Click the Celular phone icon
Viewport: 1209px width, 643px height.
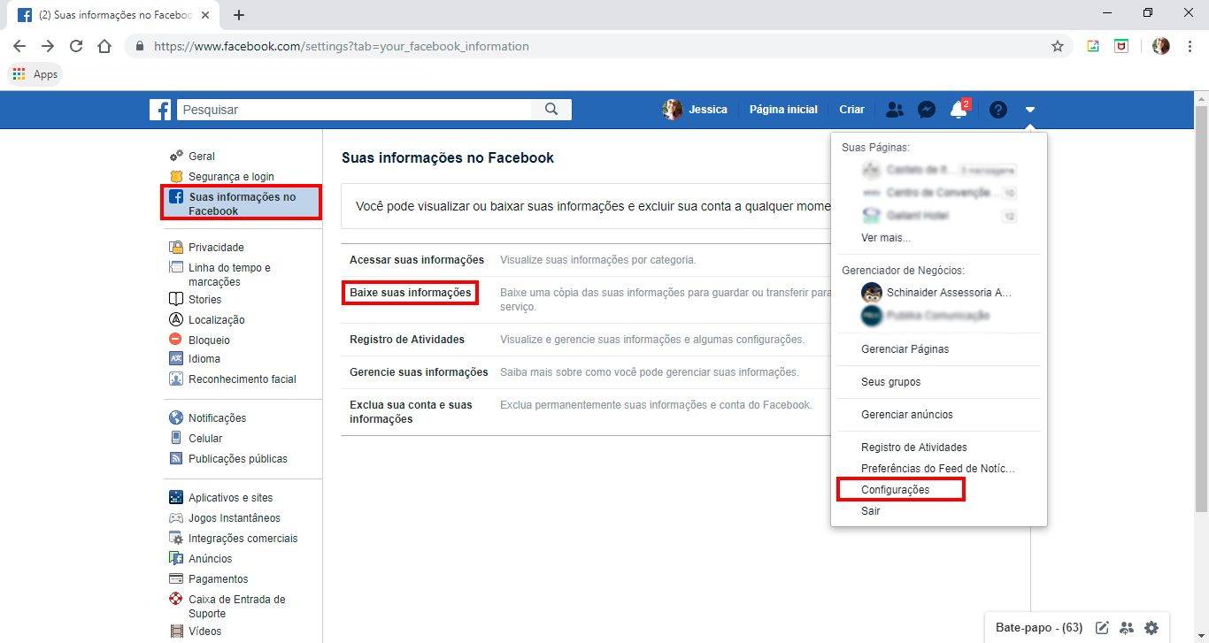click(175, 439)
